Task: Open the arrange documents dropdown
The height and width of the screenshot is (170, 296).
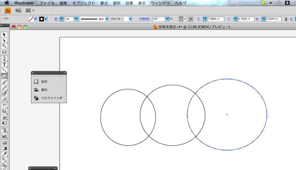Action: coord(30,10)
